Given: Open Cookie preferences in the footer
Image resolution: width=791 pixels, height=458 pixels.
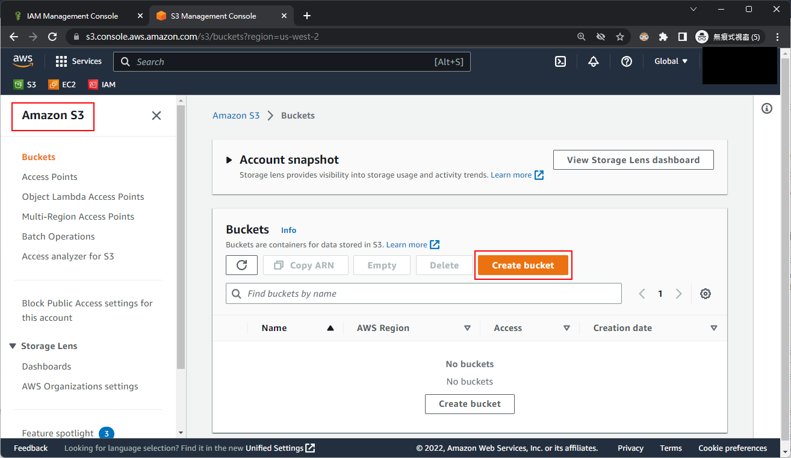Looking at the screenshot, I should [x=733, y=448].
